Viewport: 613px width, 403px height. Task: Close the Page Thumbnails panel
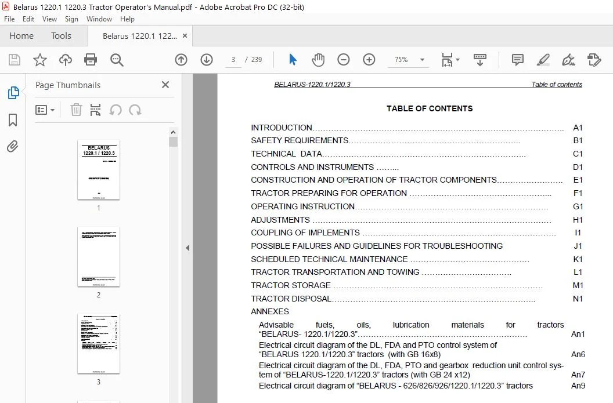click(165, 85)
